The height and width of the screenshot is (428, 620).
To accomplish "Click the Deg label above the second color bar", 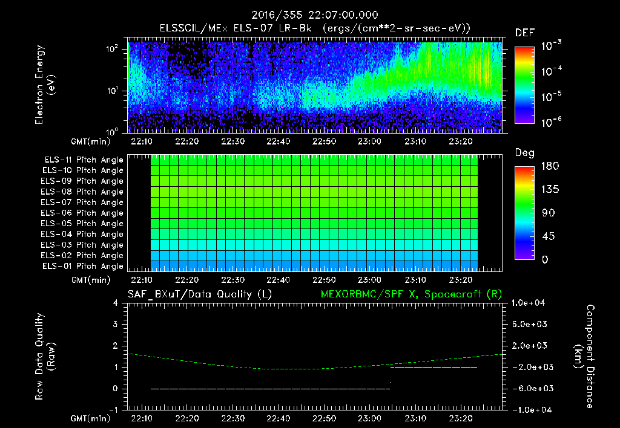I will (525, 153).
